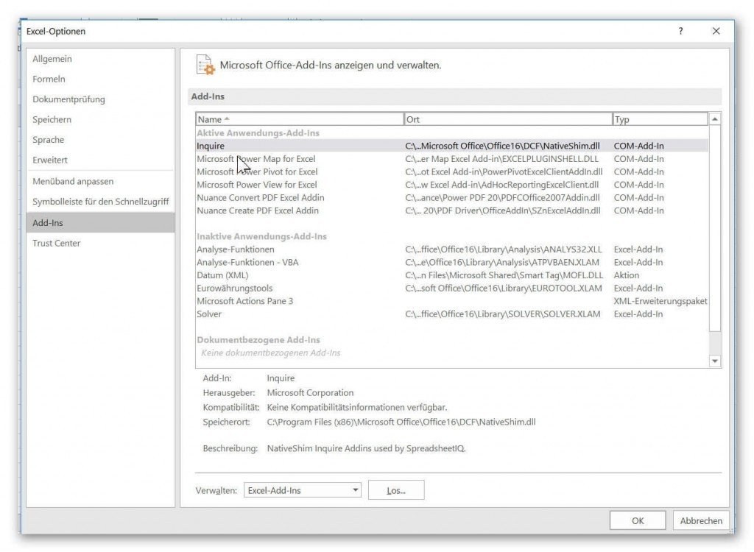Click the Aktion type cell

point(626,275)
